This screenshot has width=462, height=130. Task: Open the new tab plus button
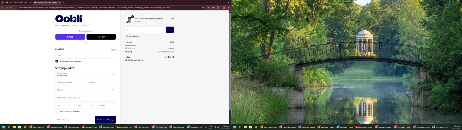64,2
